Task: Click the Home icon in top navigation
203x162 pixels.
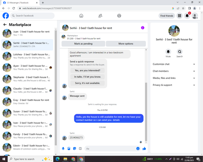Action: tap(81, 16)
